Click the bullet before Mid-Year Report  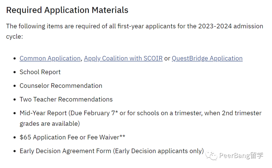tap(15, 113)
